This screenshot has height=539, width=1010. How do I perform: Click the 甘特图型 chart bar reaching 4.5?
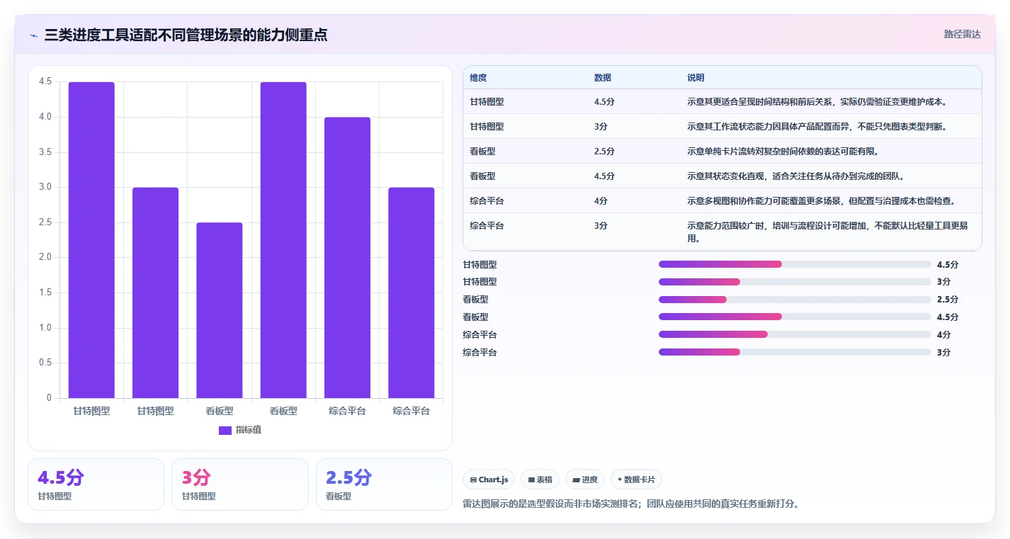[91, 240]
